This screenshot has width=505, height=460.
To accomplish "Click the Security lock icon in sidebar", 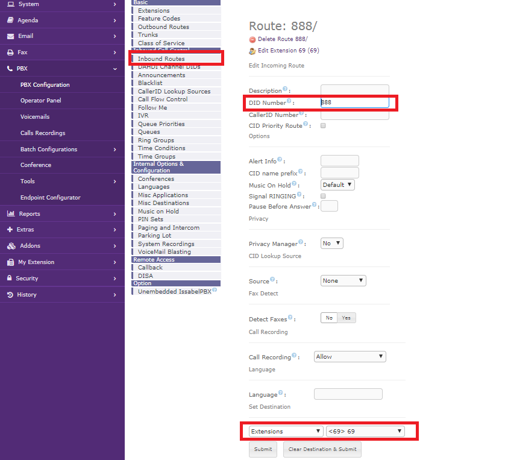I will coord(10,279).
